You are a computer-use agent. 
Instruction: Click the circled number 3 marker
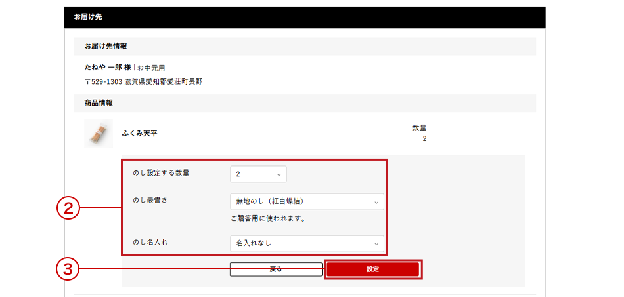point(68,269)
